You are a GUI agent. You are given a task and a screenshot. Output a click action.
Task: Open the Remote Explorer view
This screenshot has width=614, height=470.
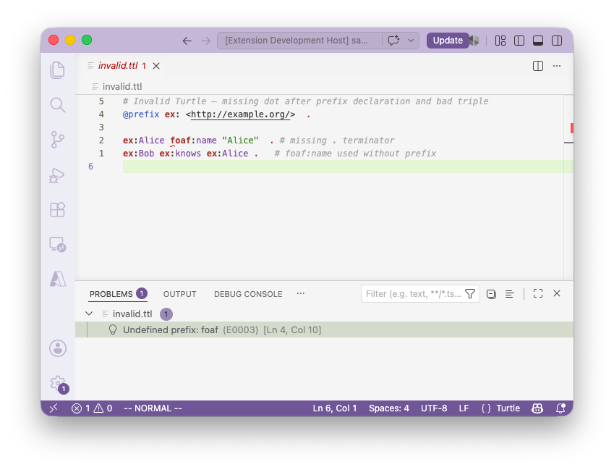tap(58, 244)
